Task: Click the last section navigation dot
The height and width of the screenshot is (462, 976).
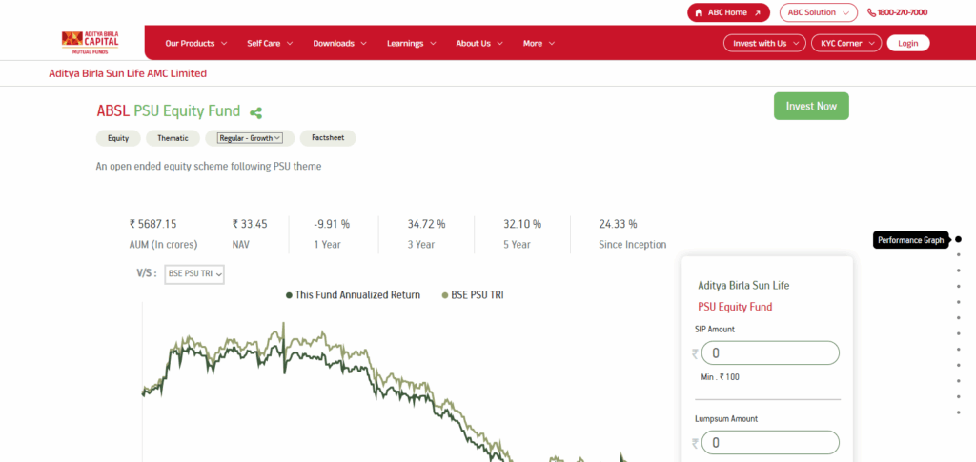Action: (959, 412)
